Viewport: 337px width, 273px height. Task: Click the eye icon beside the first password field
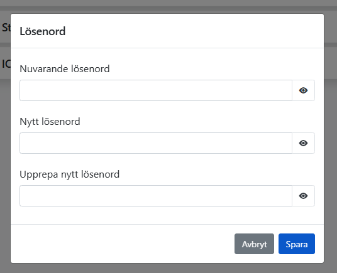tap(303, 90)
